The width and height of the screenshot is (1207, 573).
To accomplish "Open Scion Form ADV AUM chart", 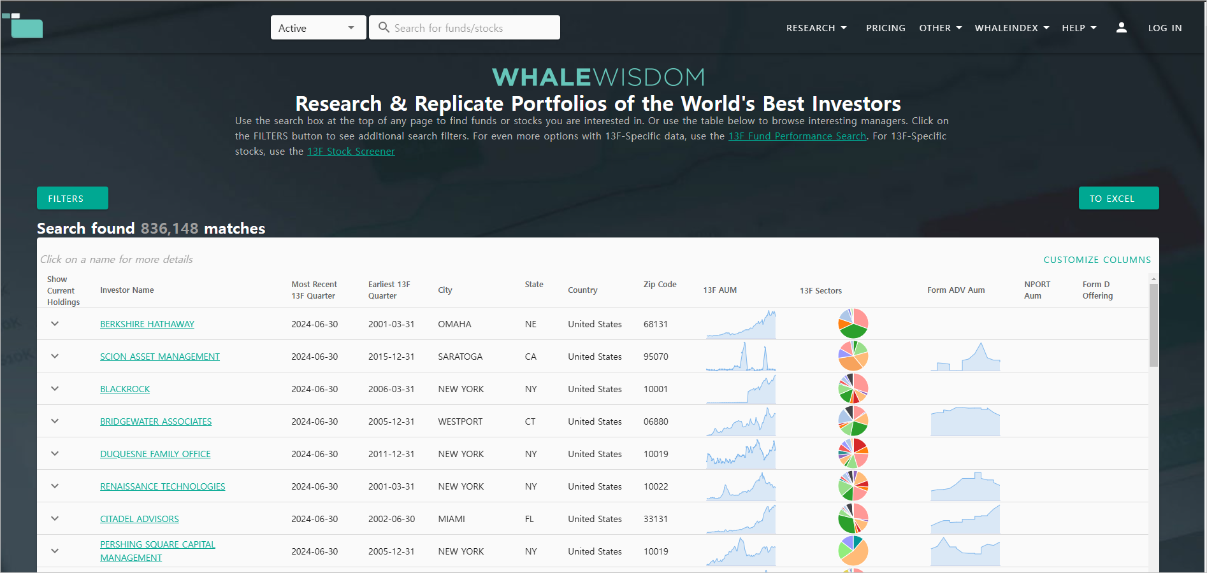I will [965, 357].
